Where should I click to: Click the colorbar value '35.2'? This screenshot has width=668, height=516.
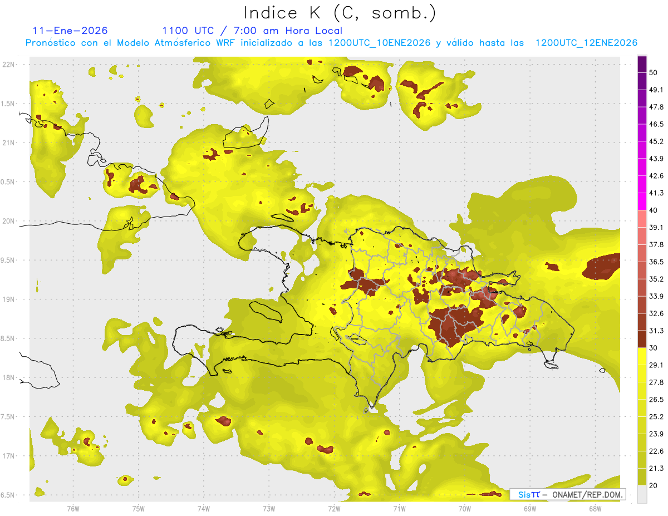pyautogui.click(x=657, y=279)
